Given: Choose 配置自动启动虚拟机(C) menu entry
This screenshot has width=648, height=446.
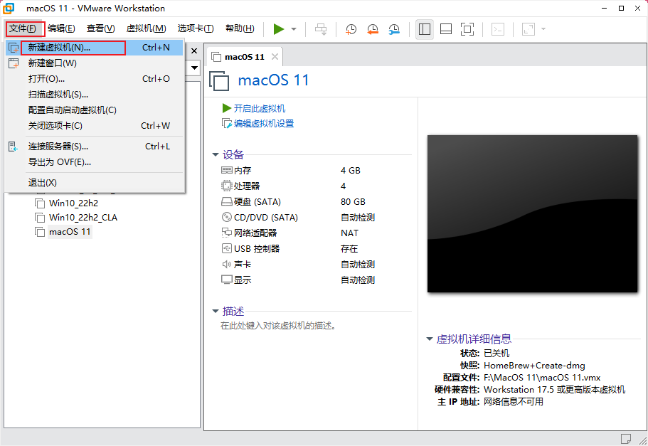Looking at the screenshot, I should point(95,110).
